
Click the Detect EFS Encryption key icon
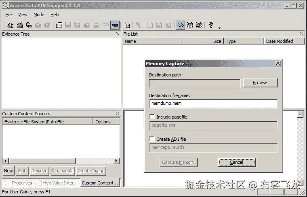click(139, 25)
